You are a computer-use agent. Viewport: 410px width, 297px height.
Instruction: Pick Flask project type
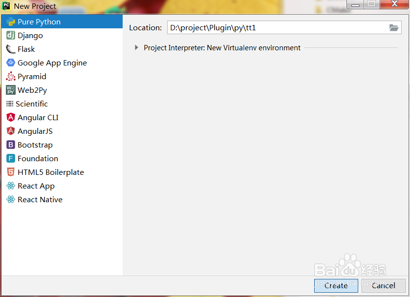tap(62, 49)
